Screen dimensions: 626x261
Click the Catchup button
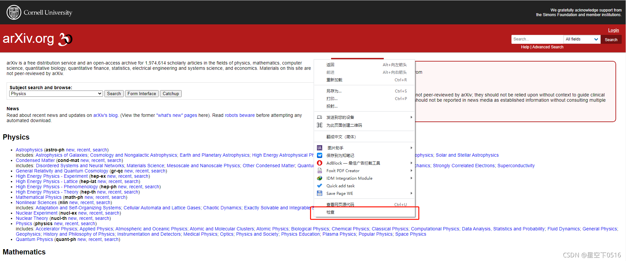[171, 93]
